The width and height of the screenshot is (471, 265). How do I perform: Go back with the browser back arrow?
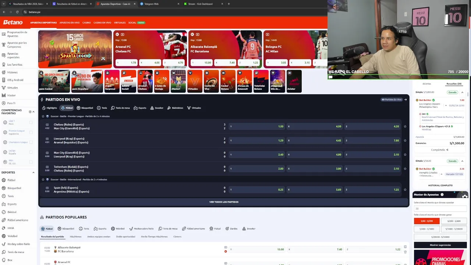click(4, 12)
